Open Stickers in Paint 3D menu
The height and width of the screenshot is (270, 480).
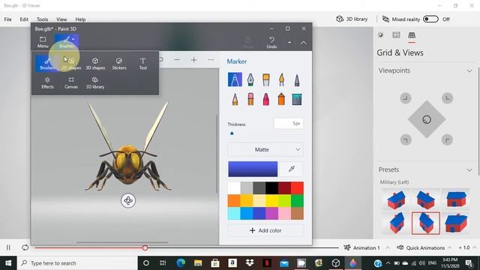119,63
